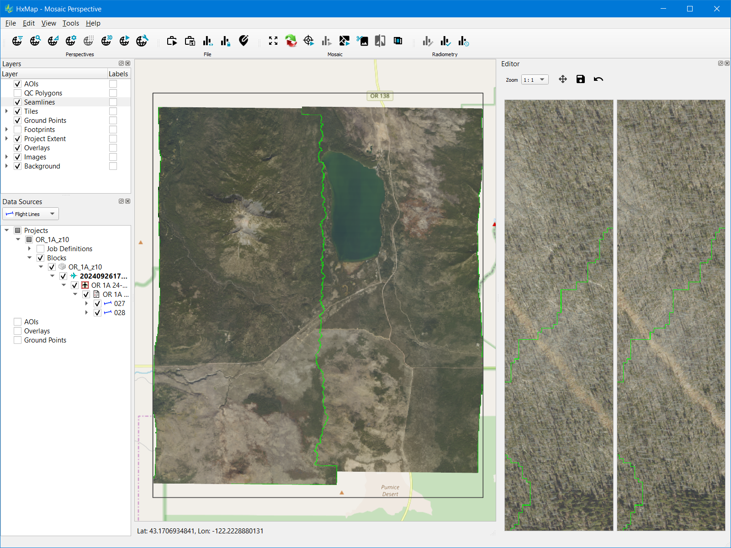Open the Flight Lines dropdown

tap(31, 214)
